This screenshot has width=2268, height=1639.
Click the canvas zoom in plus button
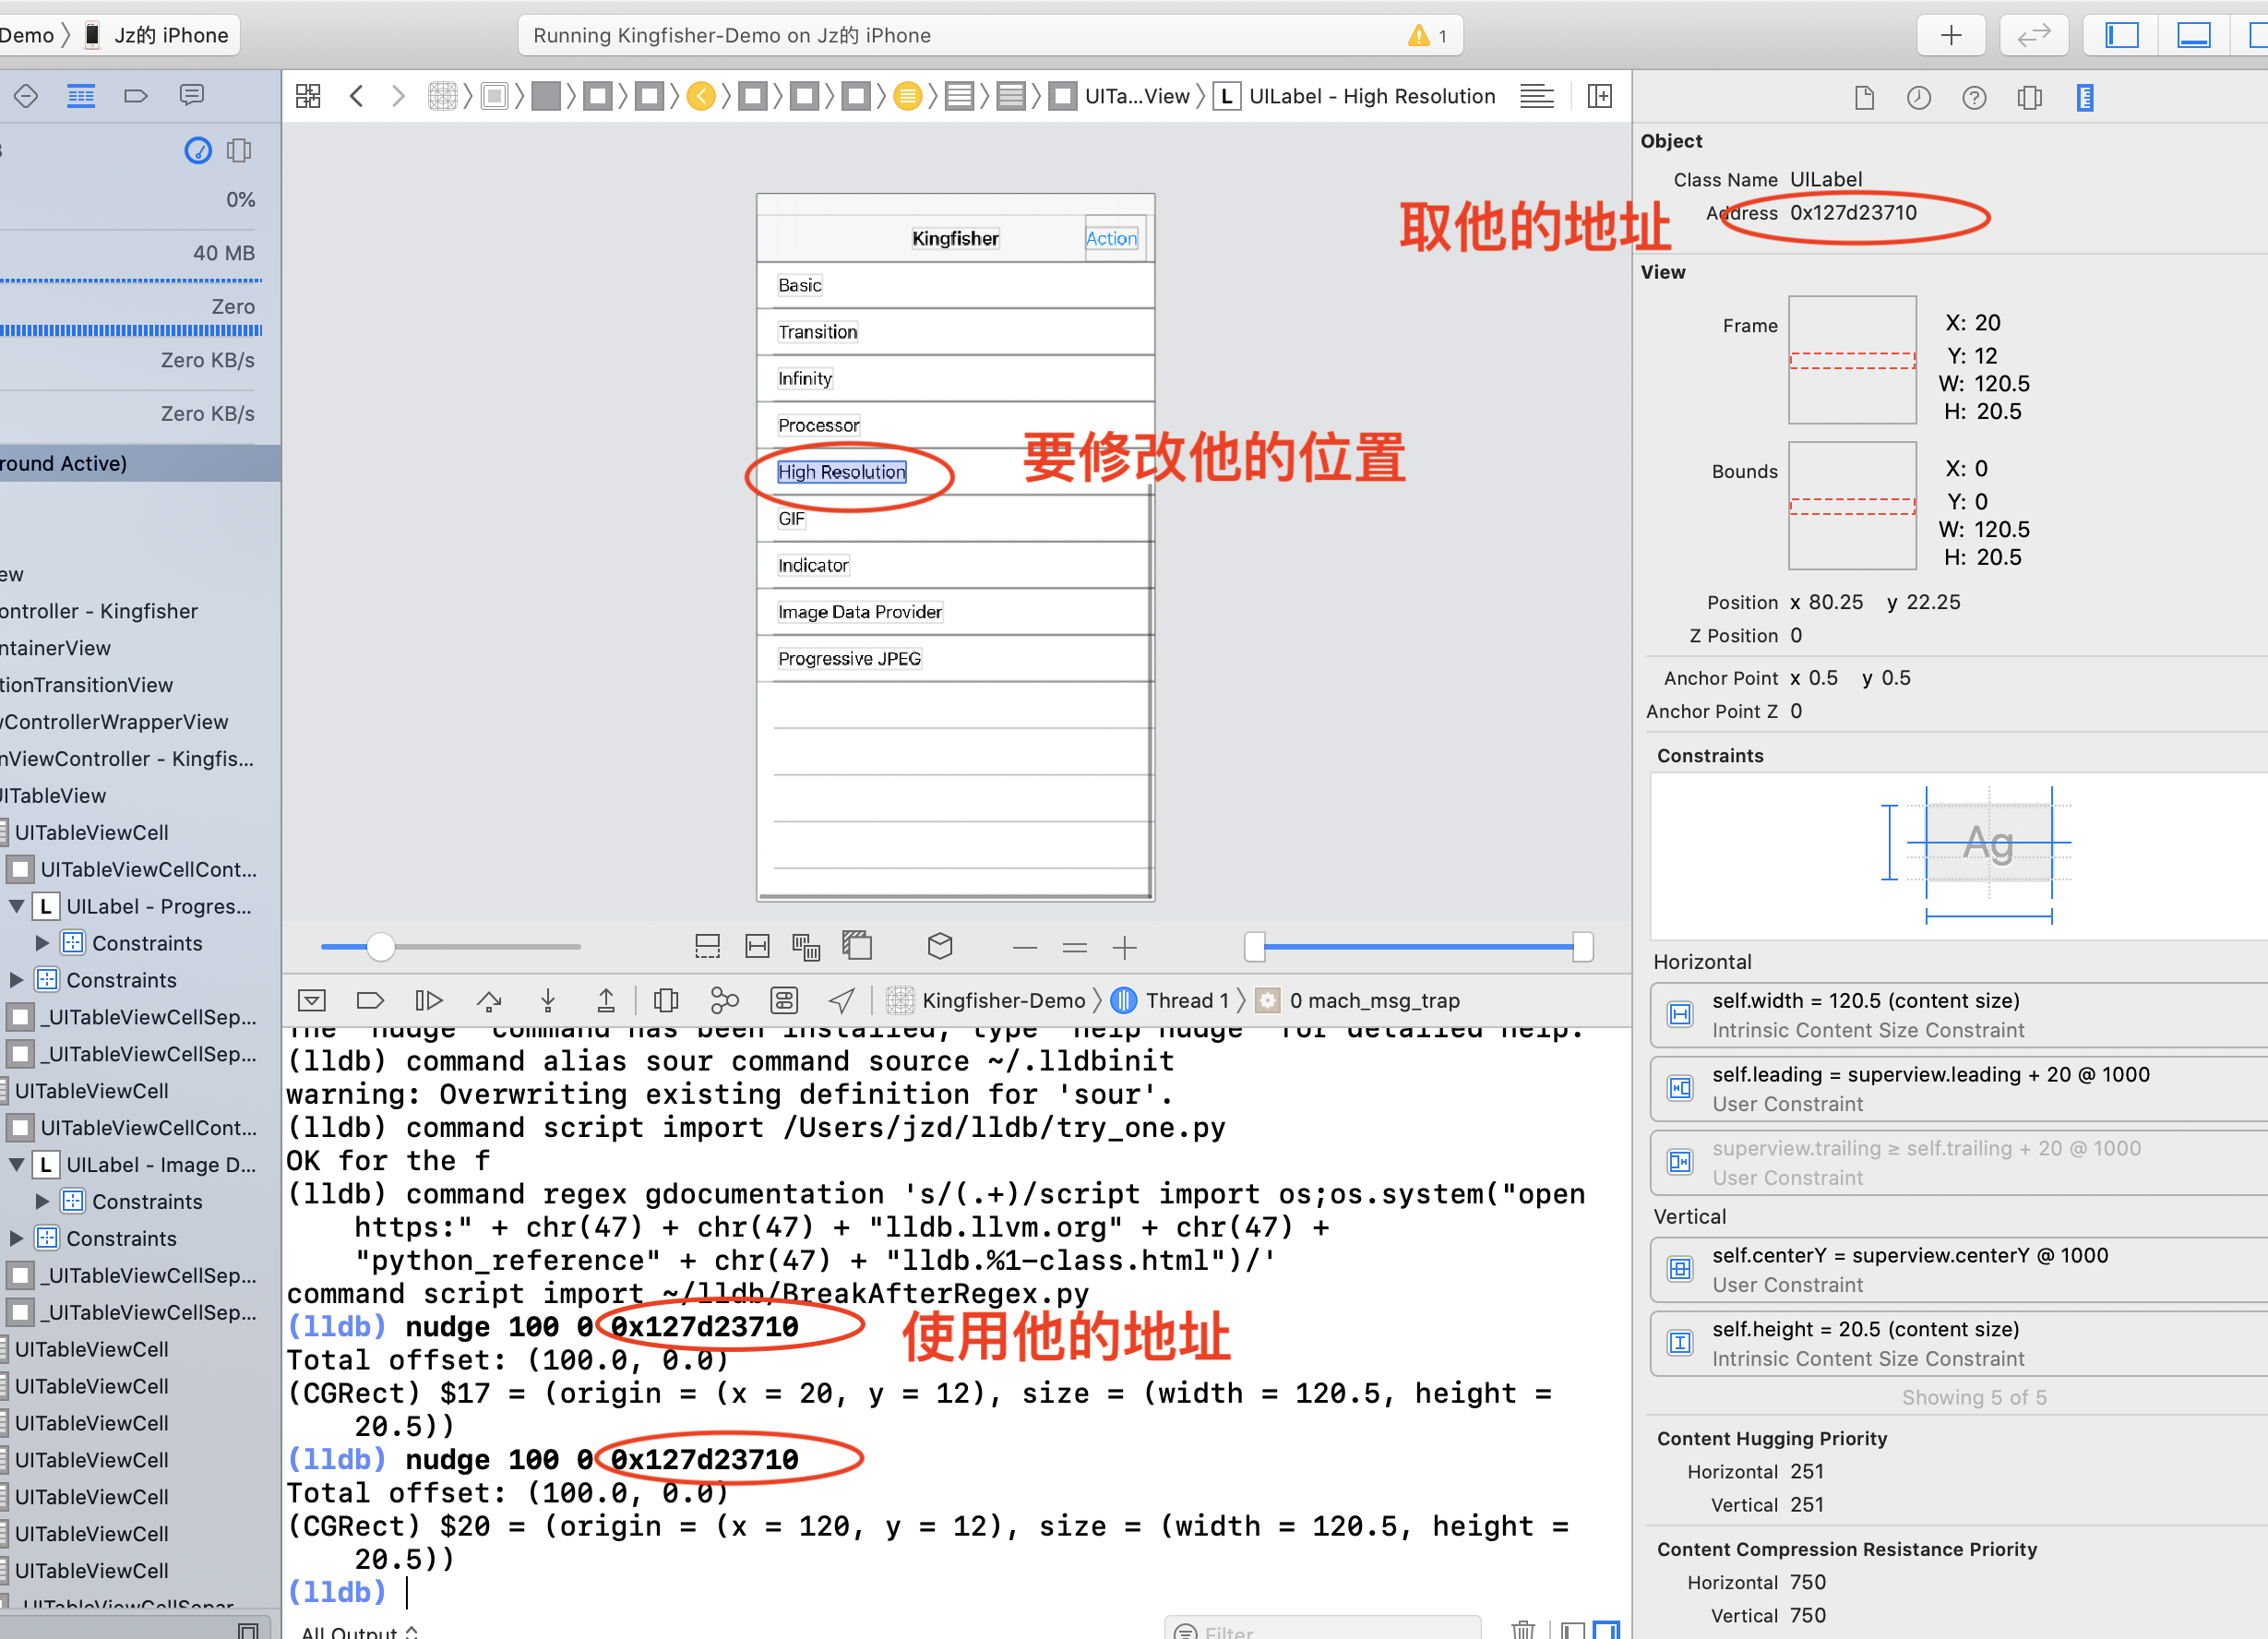1124,946
